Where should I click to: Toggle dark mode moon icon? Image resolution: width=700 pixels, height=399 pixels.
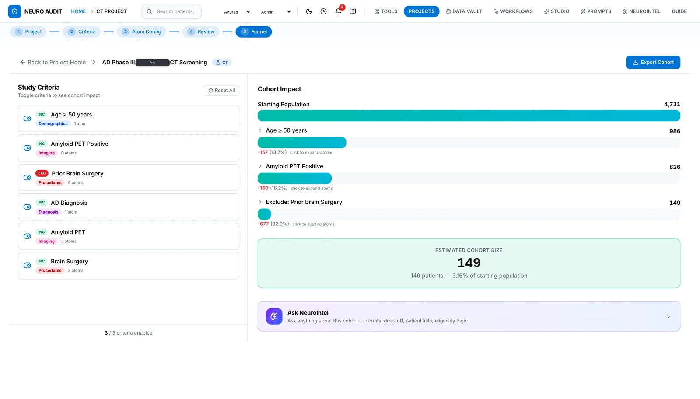(309, 11)
